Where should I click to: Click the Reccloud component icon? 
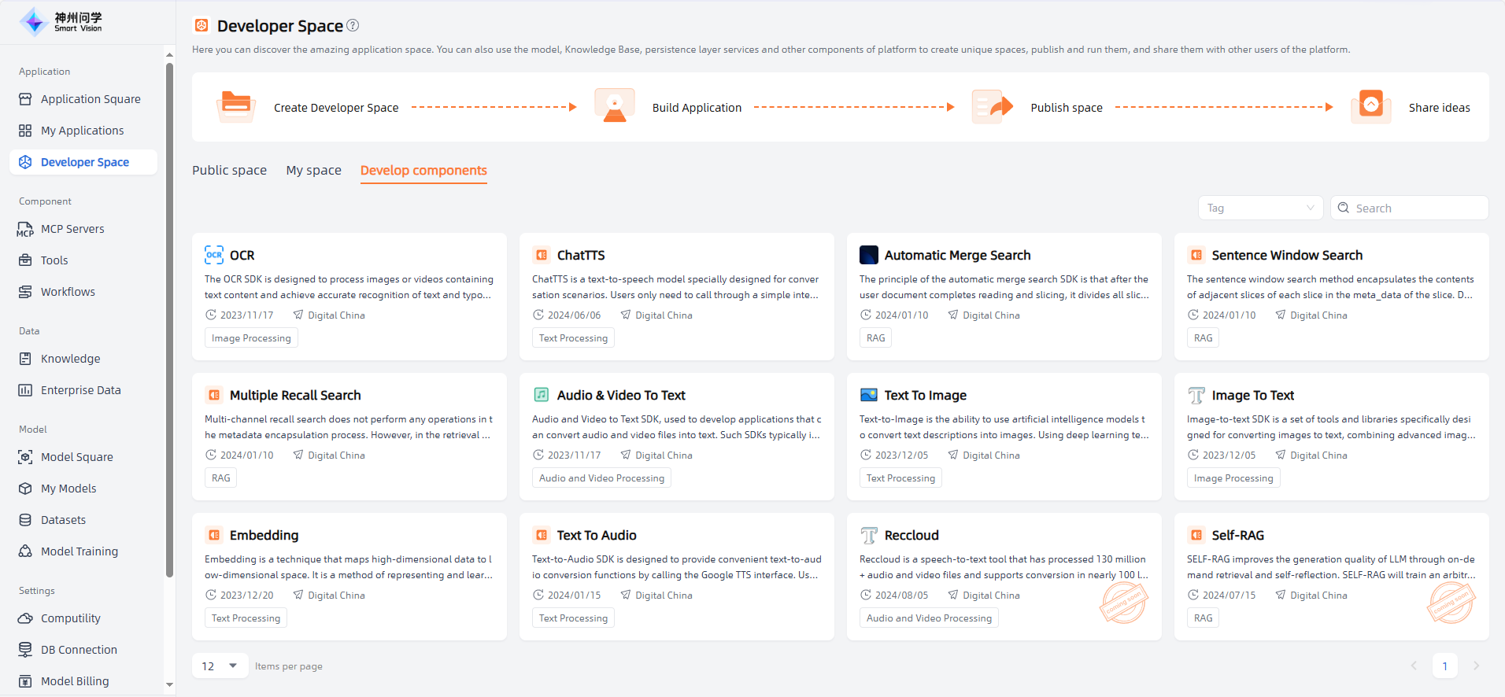tap(868, 535)
